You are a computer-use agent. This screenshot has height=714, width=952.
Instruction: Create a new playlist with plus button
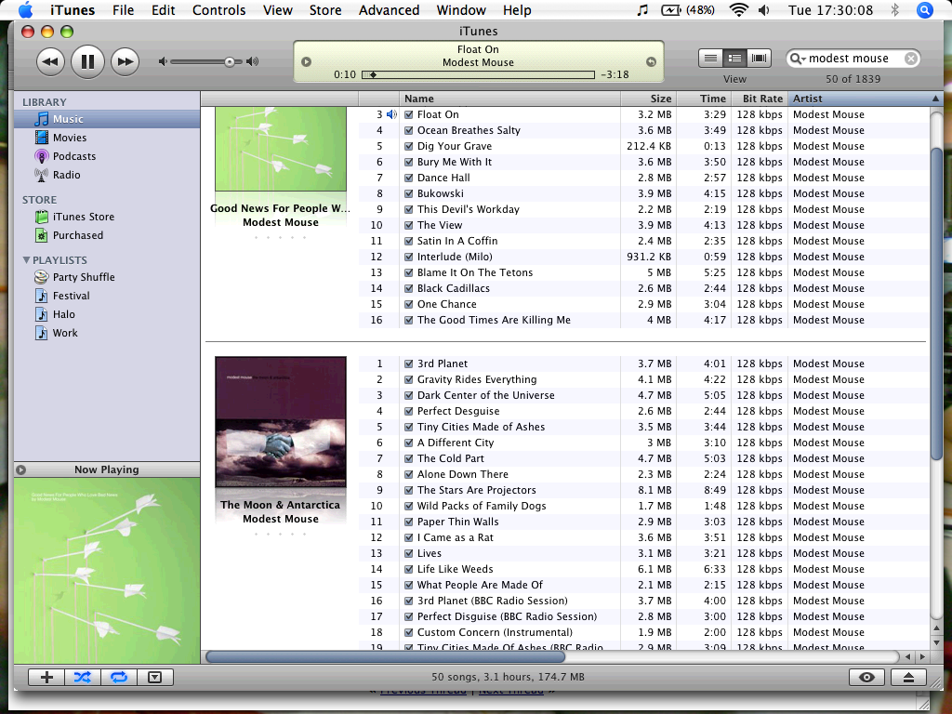46,678
